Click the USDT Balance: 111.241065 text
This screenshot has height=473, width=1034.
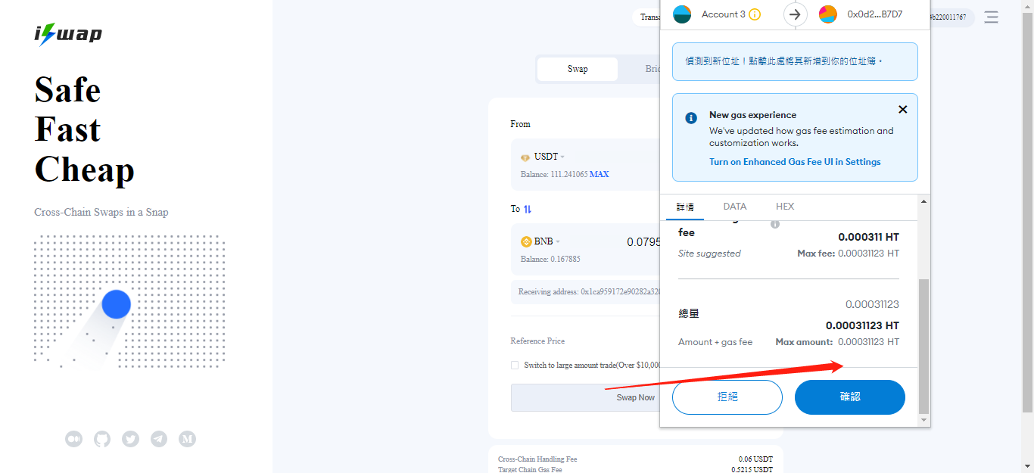point(555,175)
